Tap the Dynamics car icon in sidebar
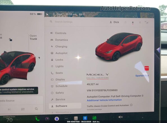Screen dimensions: 167x123 click(52, 40)
